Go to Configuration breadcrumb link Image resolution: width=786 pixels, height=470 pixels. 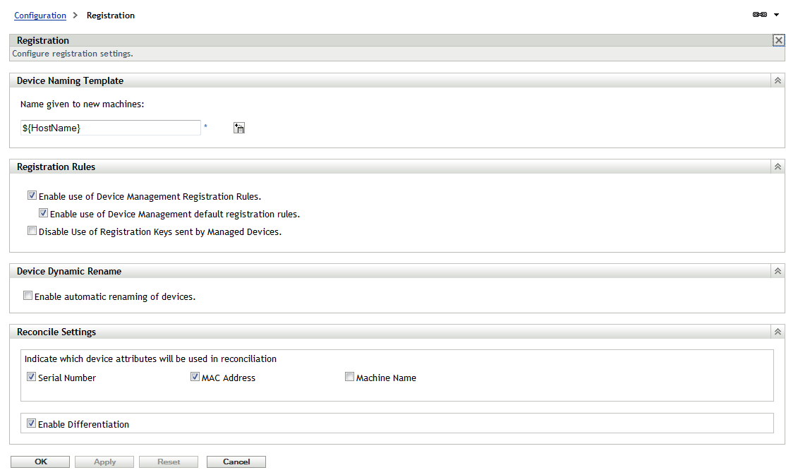point(40,16)
